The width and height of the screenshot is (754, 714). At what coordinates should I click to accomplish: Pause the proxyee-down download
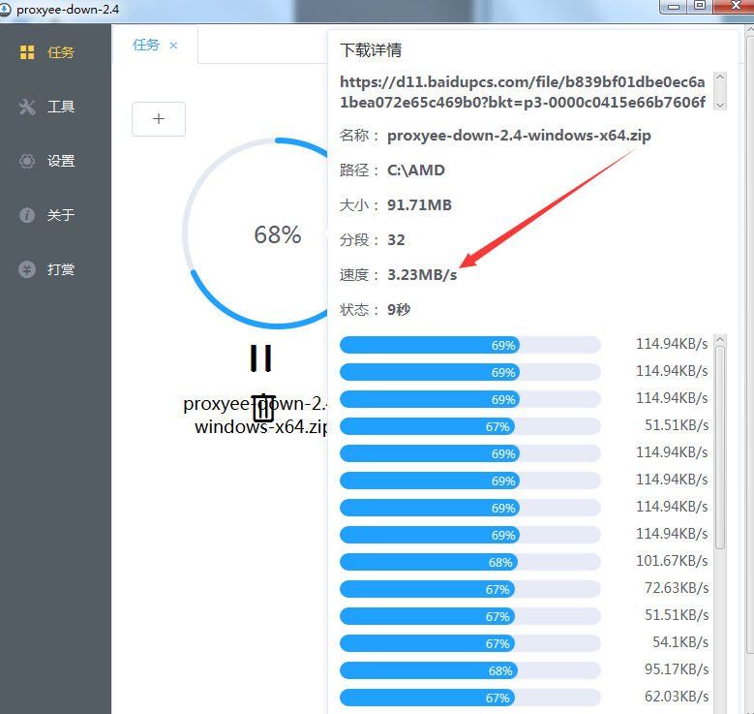[261, 358]
